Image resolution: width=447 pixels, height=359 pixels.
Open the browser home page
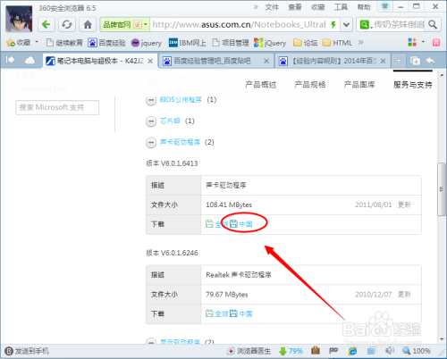coord(88,24)
